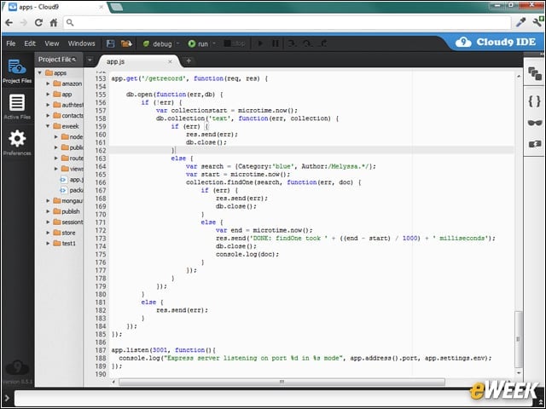This screenshot has width=546, height=409.
Task: Open app.js file in eweek folder
Action: tap(72, 180)
